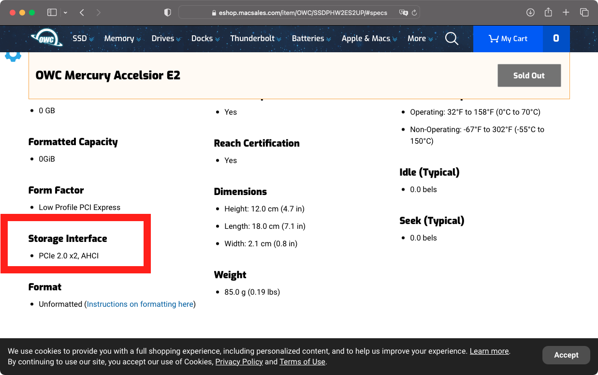The width and height of the screenshot is (598, 375).
Task: Expand the Thunderbolt menu
Action: pos(256,38)
